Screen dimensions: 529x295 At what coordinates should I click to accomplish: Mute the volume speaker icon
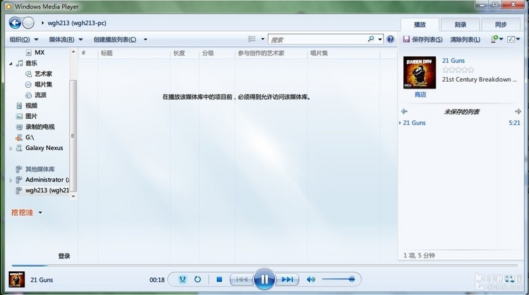pos(311,280)
